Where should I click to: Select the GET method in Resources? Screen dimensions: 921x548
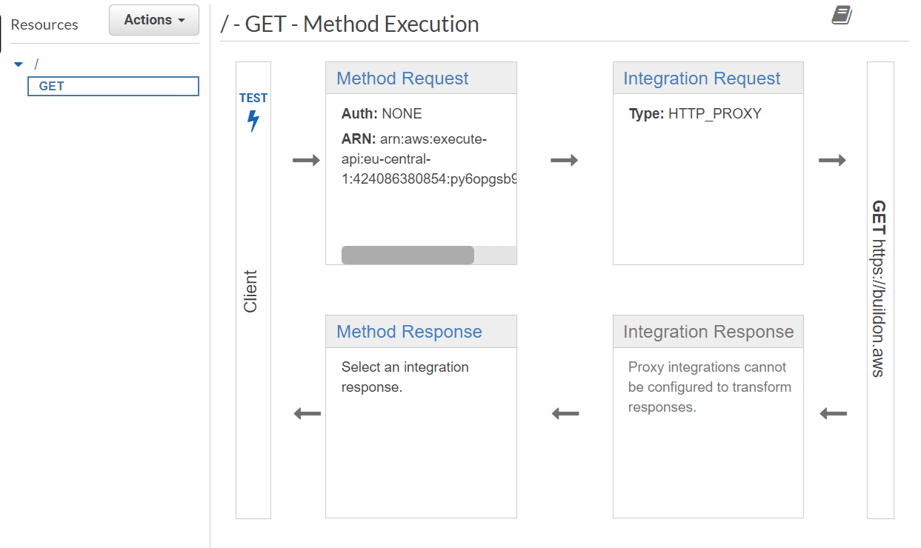coord(113,86)
